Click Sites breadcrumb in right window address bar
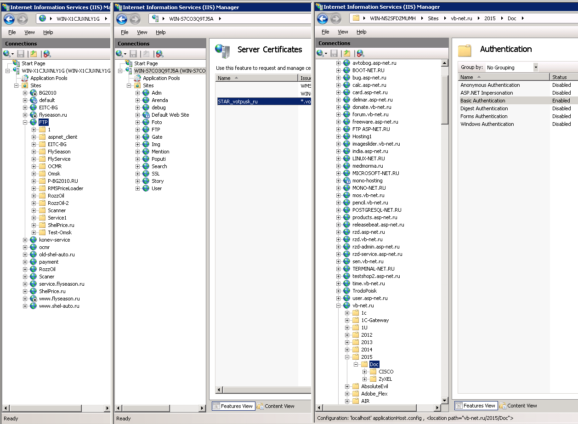 point(433,18)
